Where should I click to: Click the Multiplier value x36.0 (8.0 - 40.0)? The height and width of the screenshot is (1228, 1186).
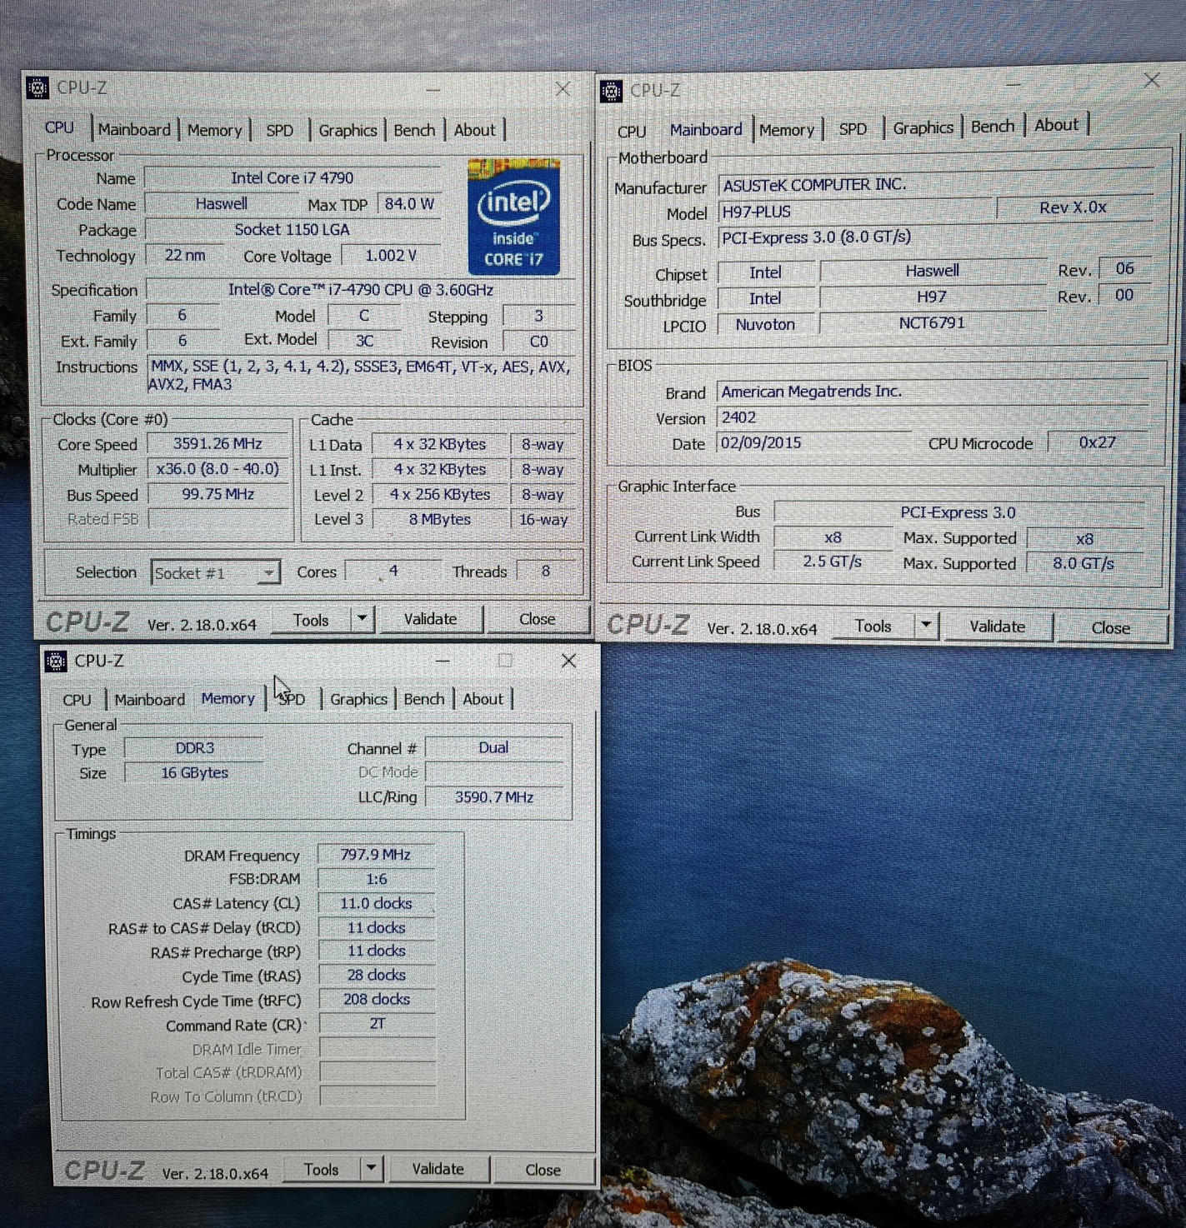click(x=218, y=469)
